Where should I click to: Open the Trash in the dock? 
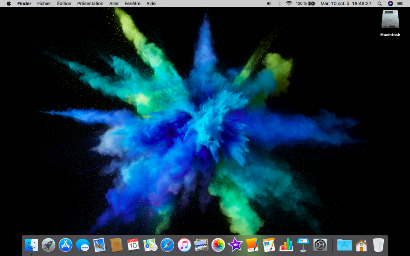pyautogui.click(x=378, y=245)
